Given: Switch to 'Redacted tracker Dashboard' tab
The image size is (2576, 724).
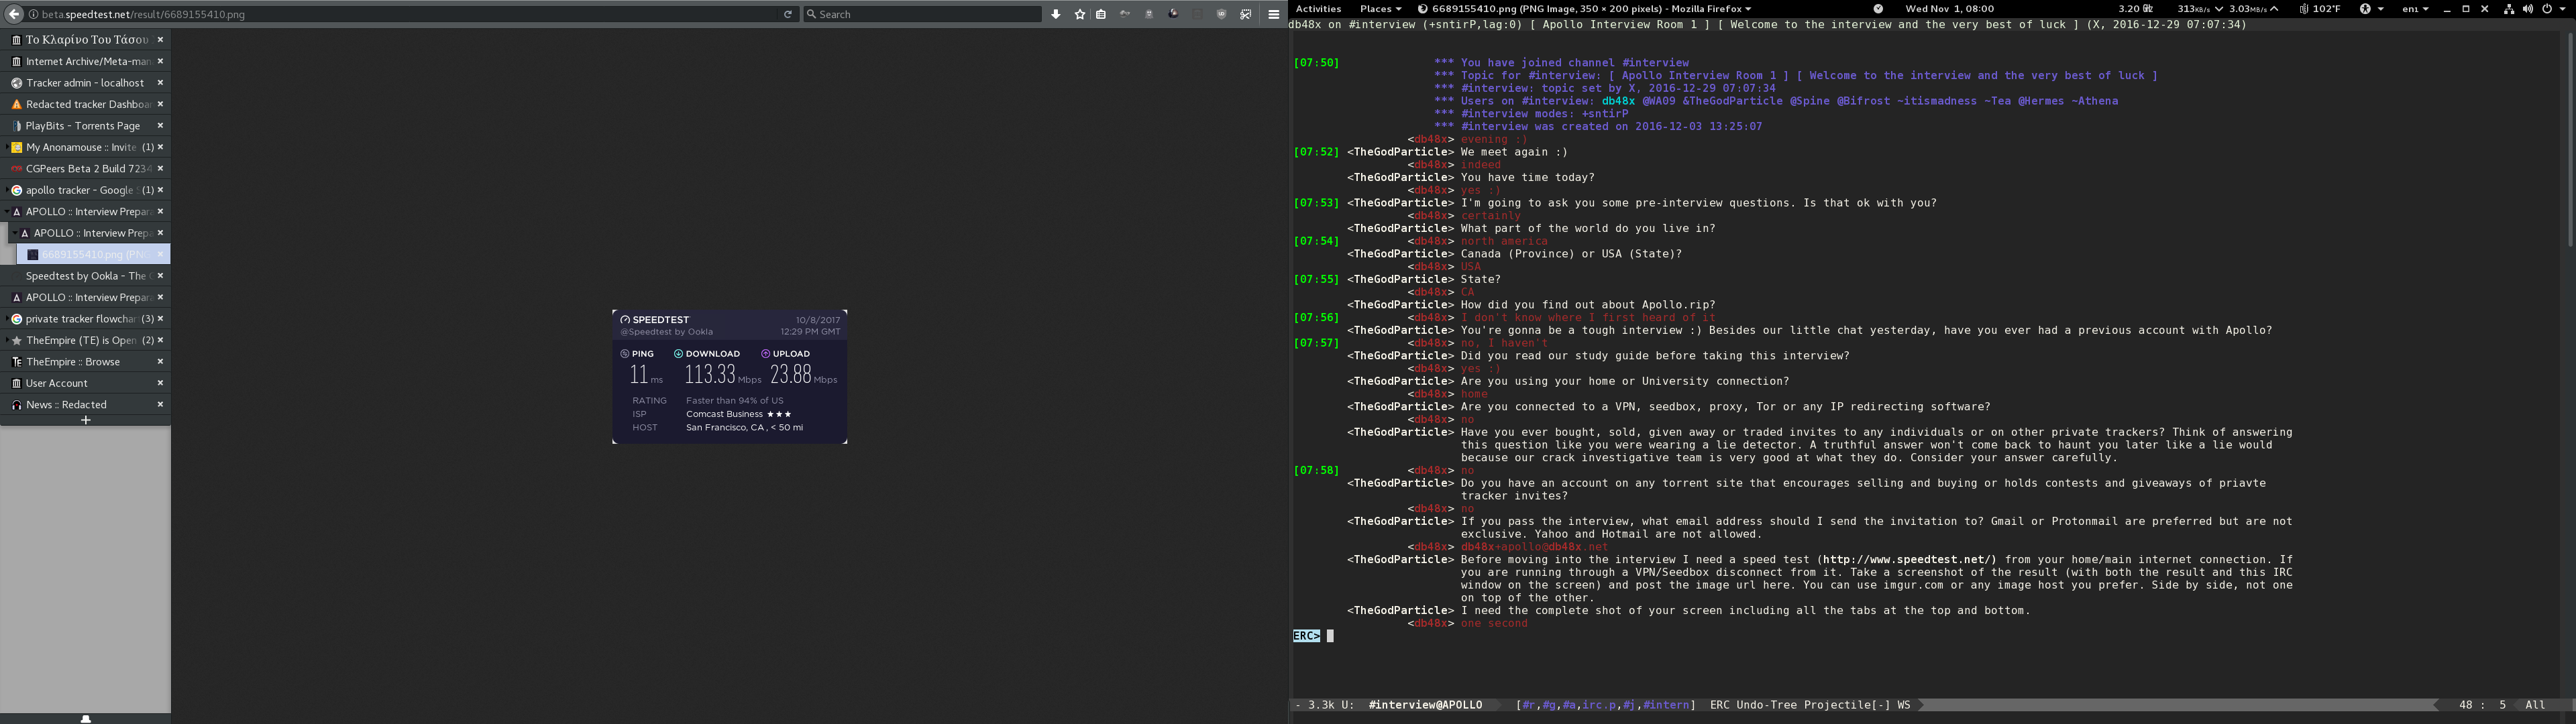Looking at the screenshot, I should point(86,104).
